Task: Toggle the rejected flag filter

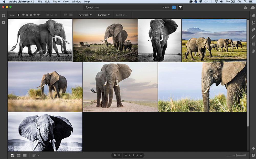Action: 56,15
